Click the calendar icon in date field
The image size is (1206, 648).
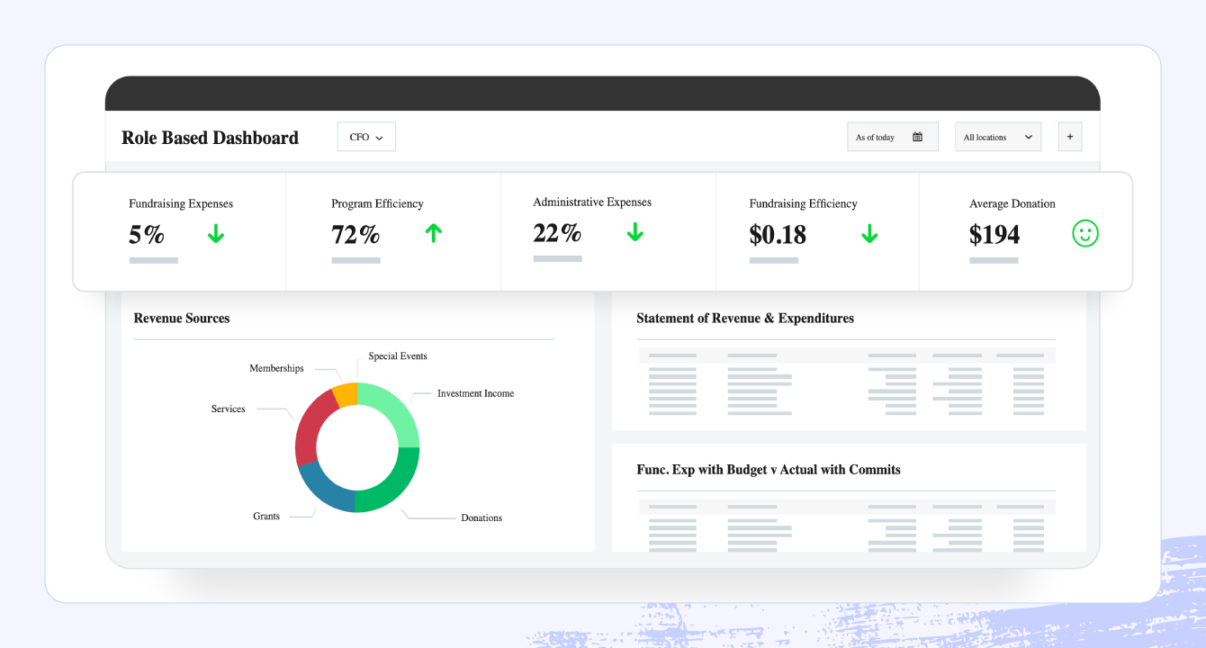[917, 137]
